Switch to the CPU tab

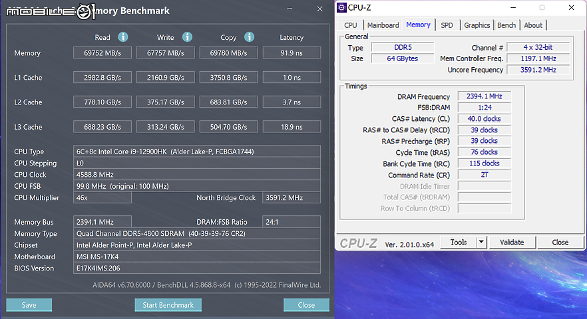coord(350,25)
